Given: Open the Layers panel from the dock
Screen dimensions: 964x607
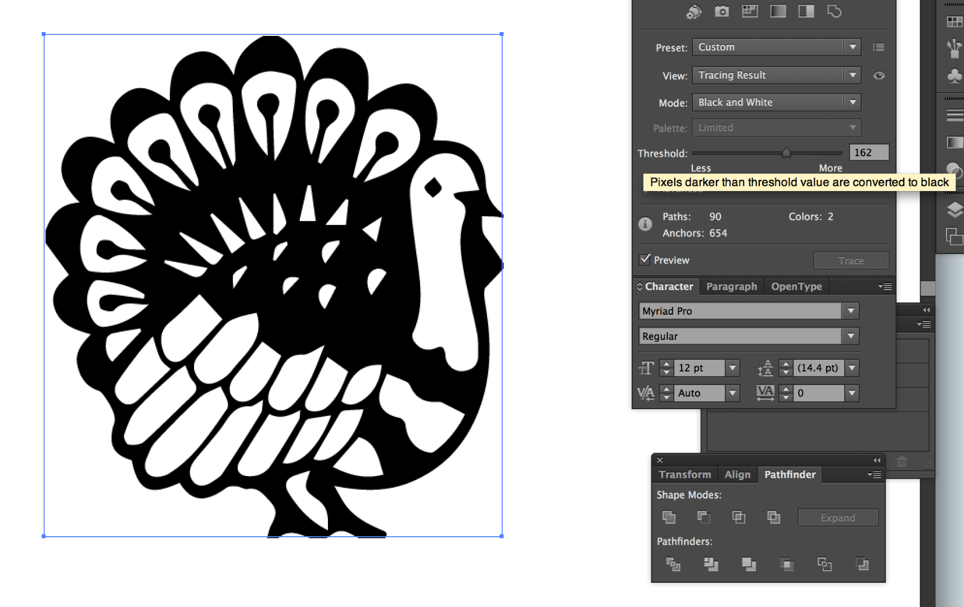Looking at the screenshot, I should pyautogui.click(x=954, y=210).
